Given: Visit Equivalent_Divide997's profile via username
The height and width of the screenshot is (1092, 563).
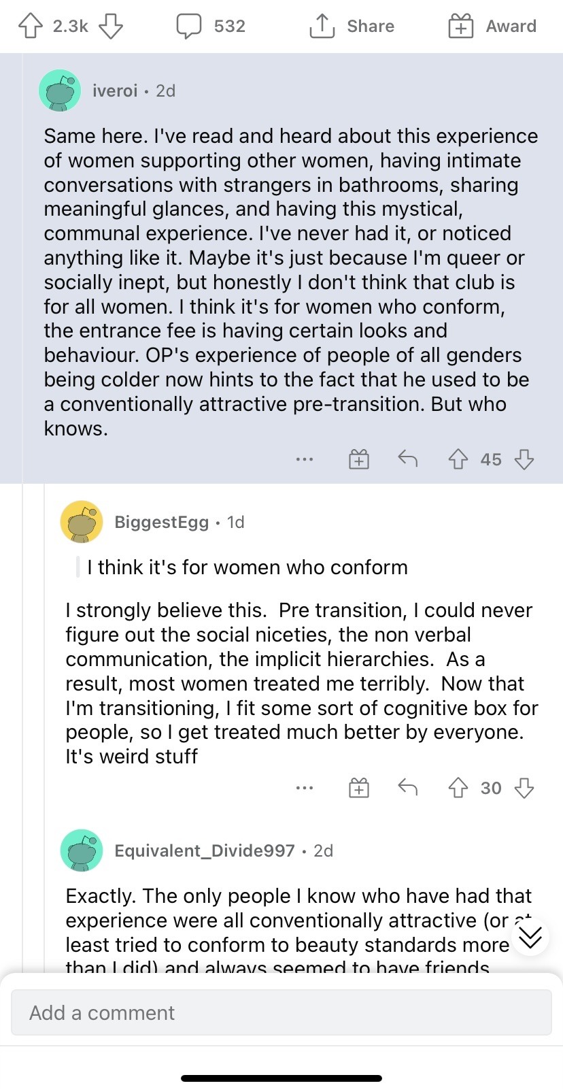Looking at the screenshot, I should coord(204,850).
